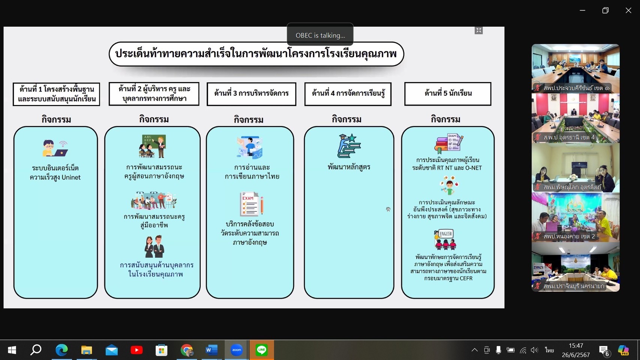Open the Mail app in the taskbar
The height and width of the screenshot is (360, 640).
point(111,350)
